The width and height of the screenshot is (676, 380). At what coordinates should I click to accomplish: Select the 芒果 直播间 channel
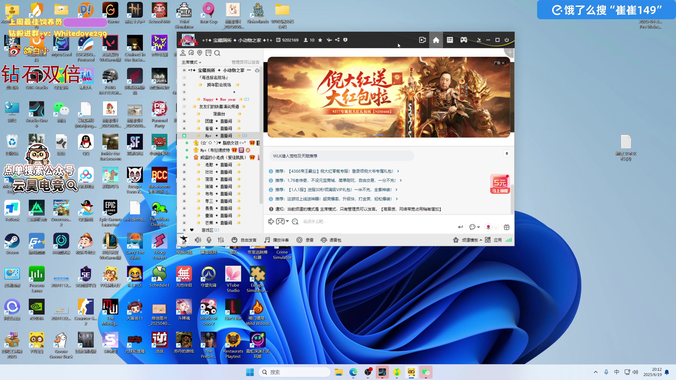(219, 223)
